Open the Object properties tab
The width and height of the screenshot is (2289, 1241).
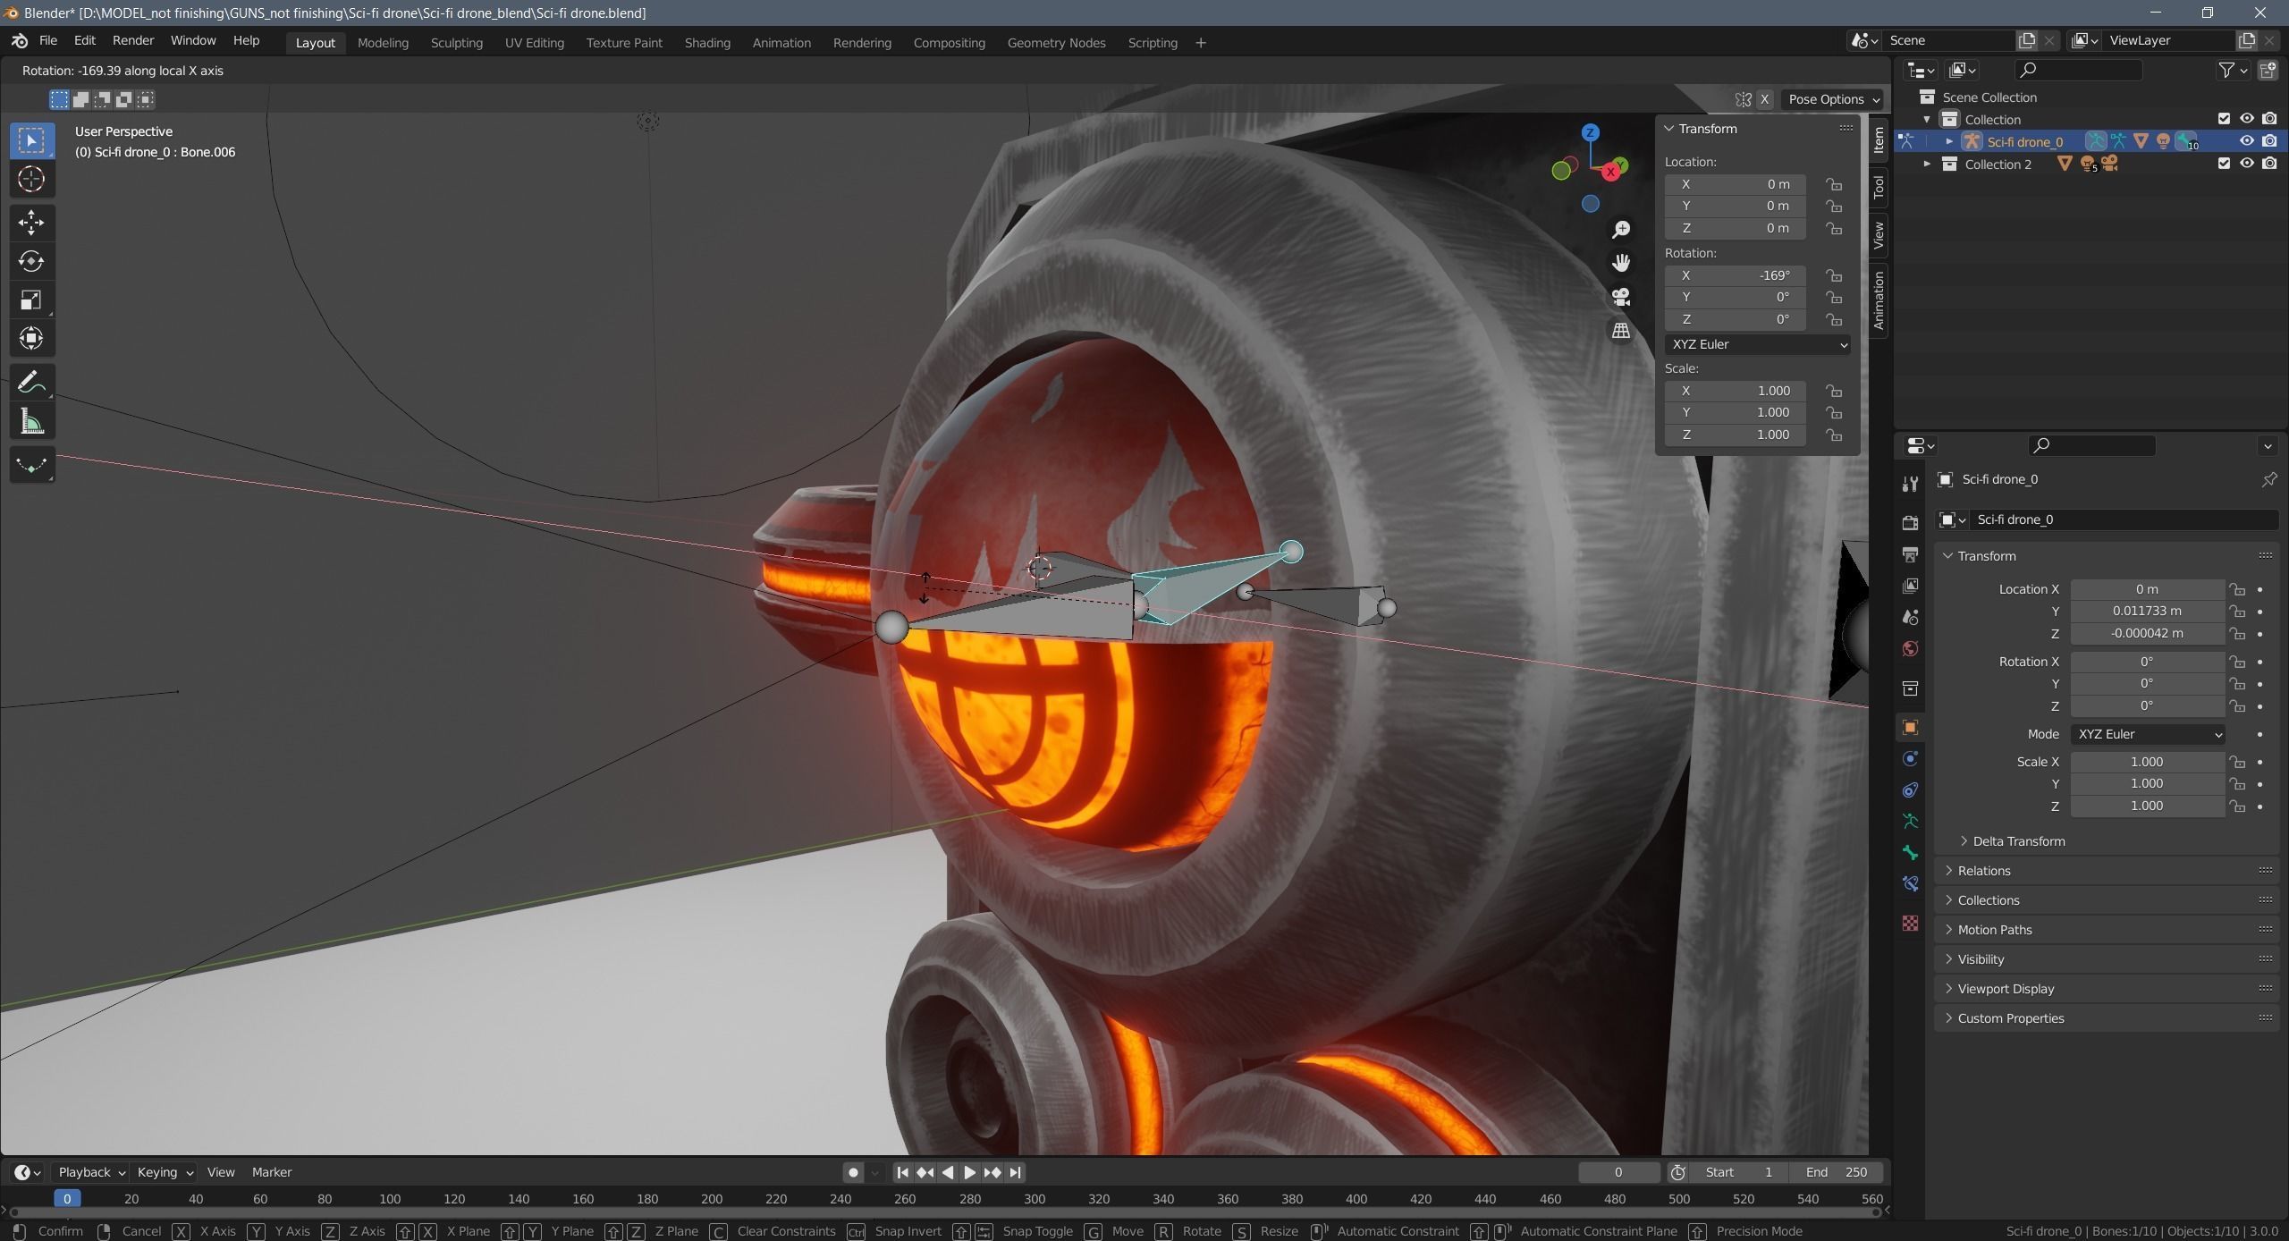[1911, 727]
